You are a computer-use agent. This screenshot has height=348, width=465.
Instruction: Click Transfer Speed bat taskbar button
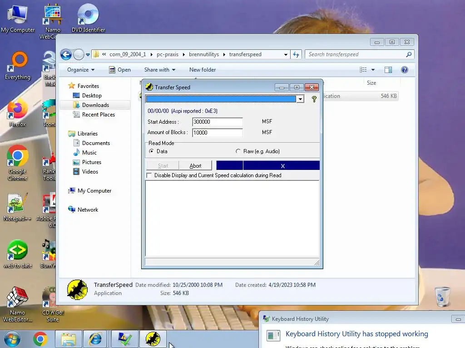click(x=153, y=339)
